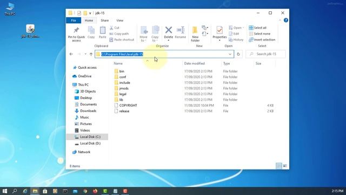Click the Cut scissors command
346x195 pixels.
115,28
